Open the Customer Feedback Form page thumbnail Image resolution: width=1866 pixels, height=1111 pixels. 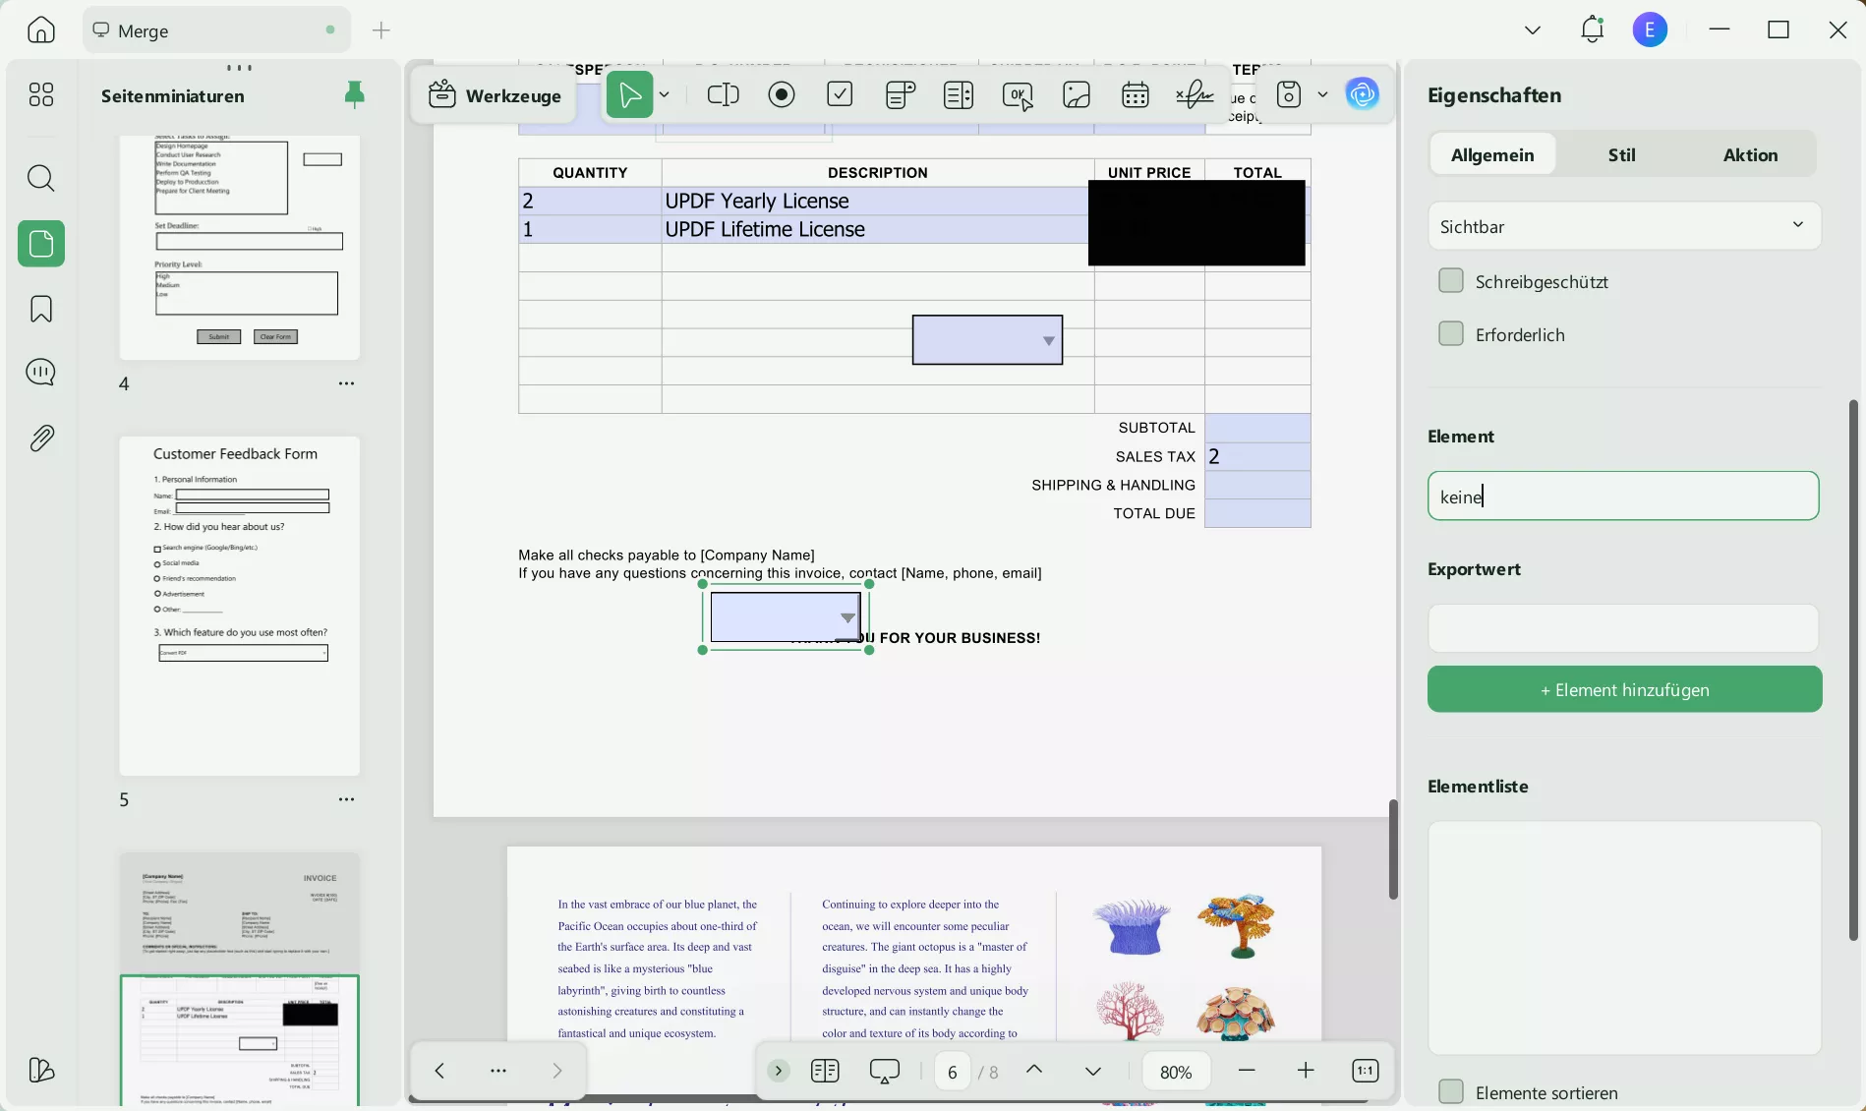tap(238, 605)
